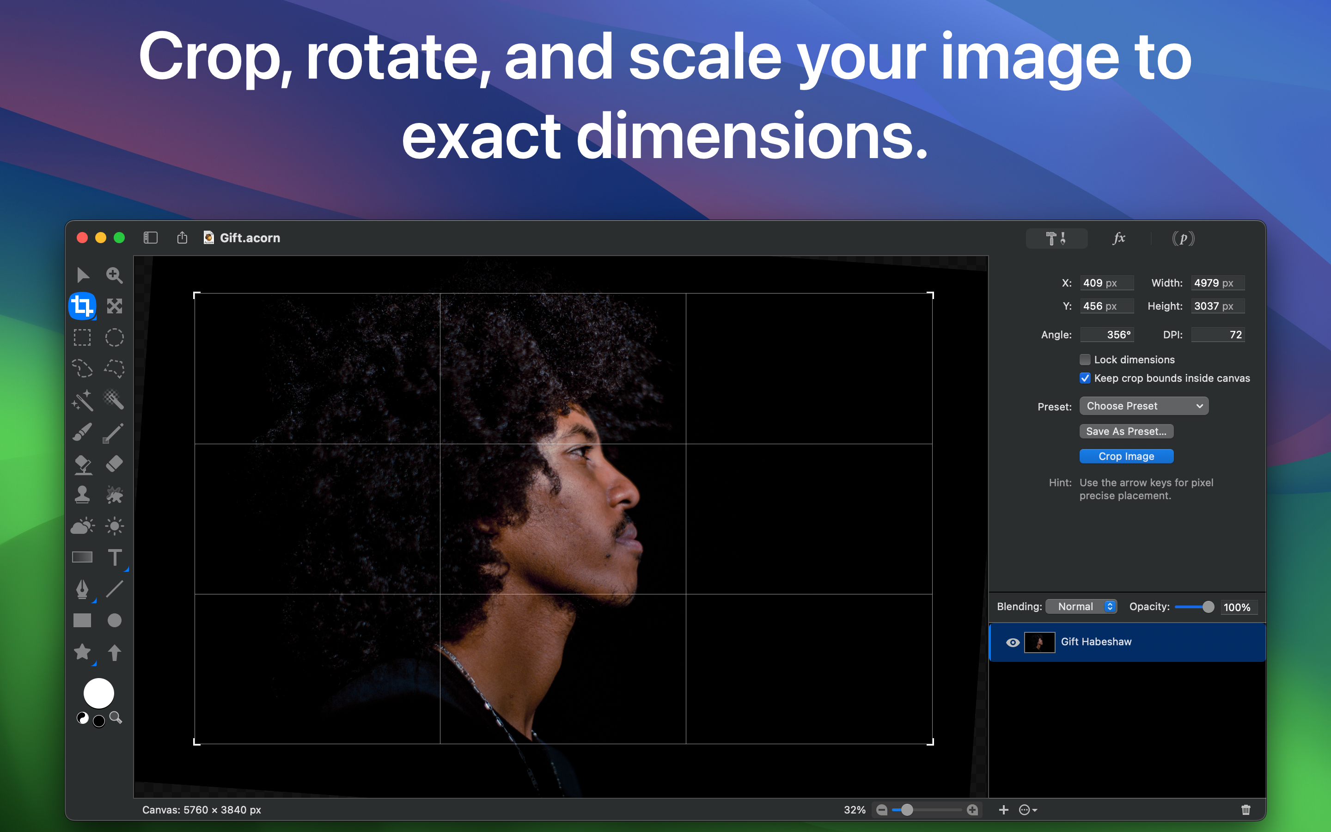The image size is (1331, 832).
Task: Hide the Gift Habeshaw layer
Action: [1012, 642]
